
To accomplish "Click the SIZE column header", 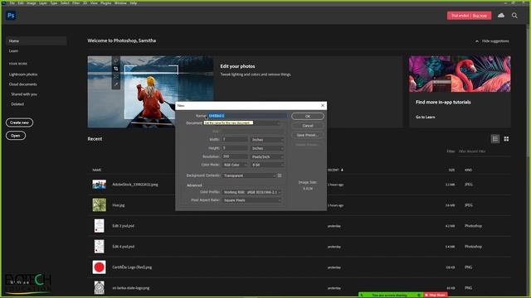I will (451, 170).
